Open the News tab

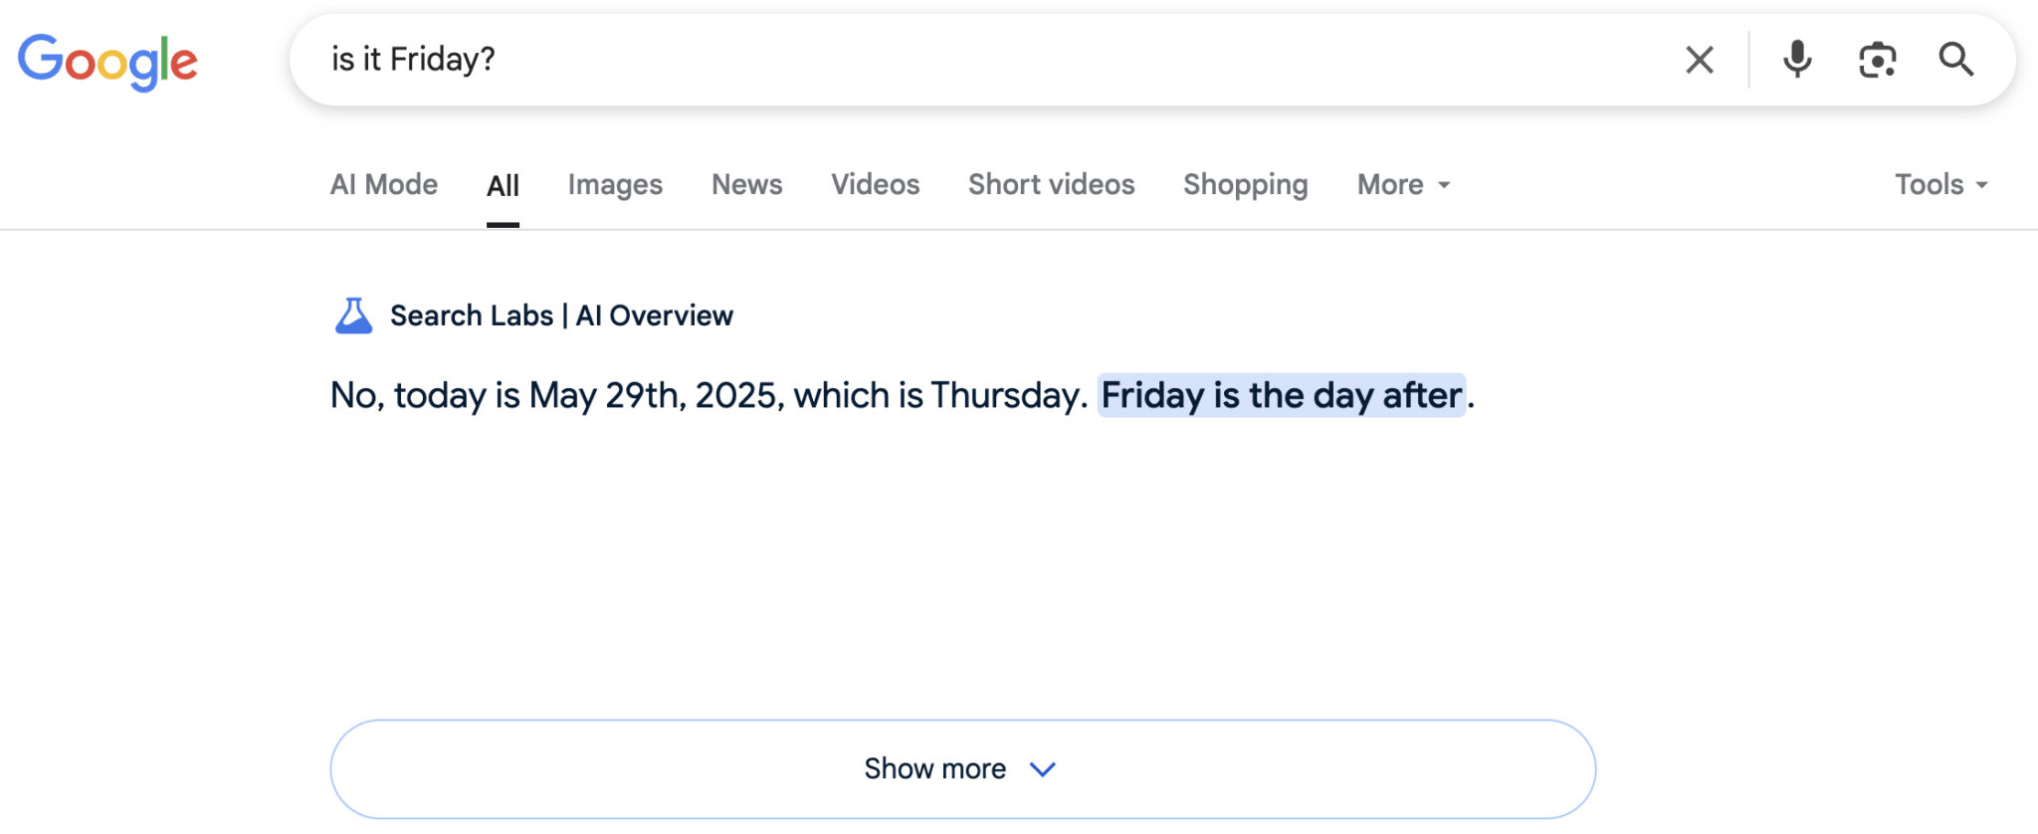tap(747, 185)
